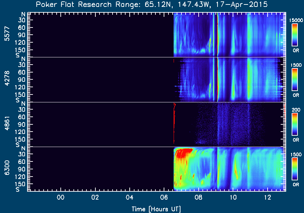Click the 200 maximum color scale value
Screen dimensions: 304x213
click(296, 110)
